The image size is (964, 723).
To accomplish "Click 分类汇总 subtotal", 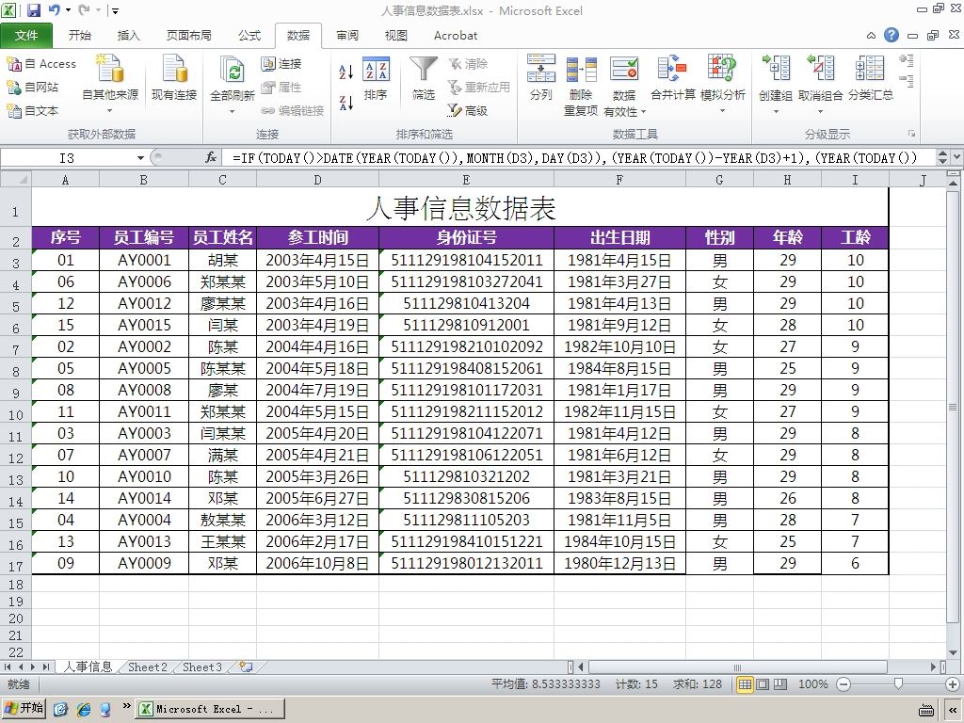I will [870, 77].
